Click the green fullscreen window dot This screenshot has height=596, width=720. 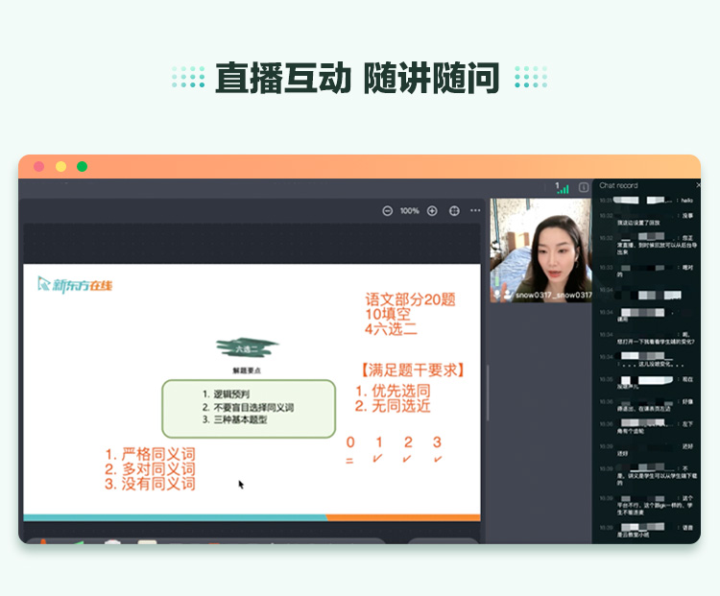[82, 167]
